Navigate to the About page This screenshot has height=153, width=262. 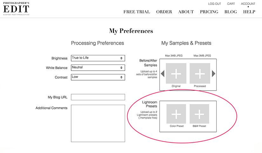click(x=186, y=12)
